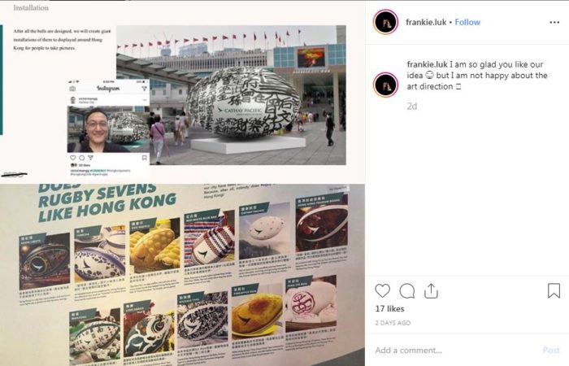Click the avatar beside the caption
The image size is (569, 366).
click(385, 85)
